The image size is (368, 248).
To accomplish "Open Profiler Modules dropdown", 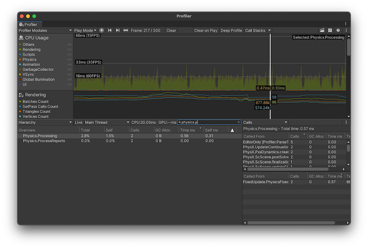I will (45, 30).
